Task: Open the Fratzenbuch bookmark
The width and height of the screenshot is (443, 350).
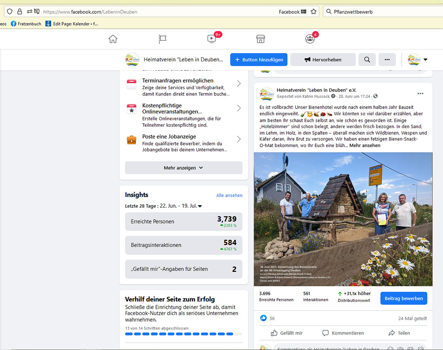Action: pyautogui.click(x=26, y=24)
